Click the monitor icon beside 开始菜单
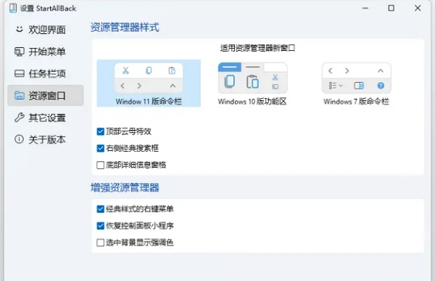435x281 pixels. coord(19,52)
